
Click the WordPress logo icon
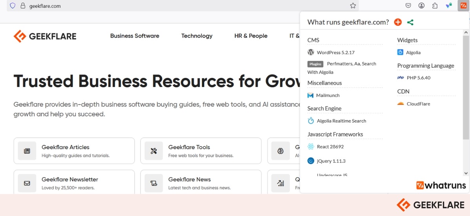click(x=311, y=52)
